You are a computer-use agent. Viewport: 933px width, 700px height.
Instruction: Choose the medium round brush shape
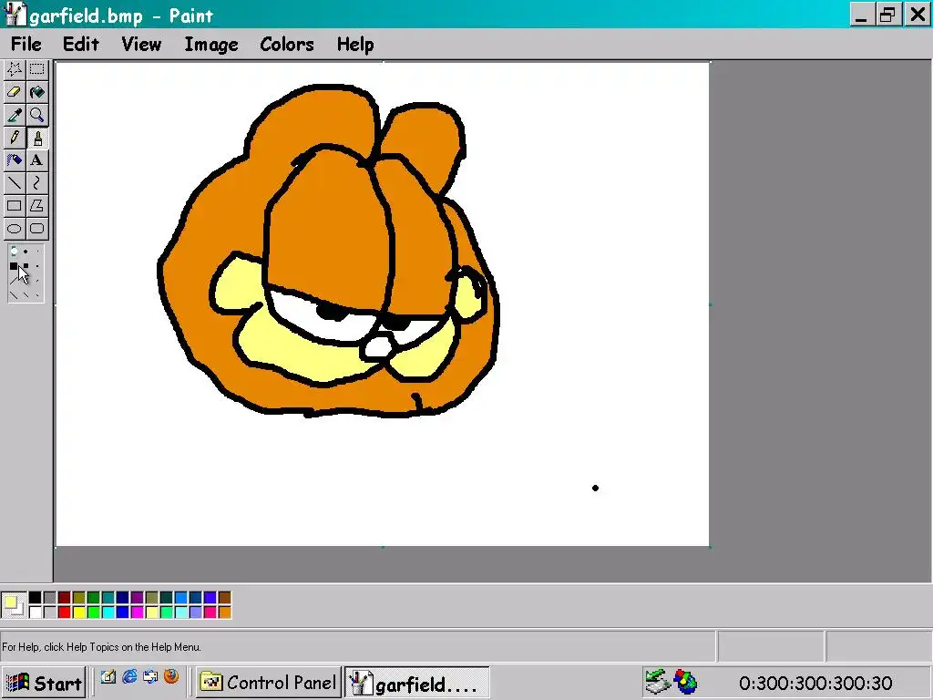[x=26, y=252]
